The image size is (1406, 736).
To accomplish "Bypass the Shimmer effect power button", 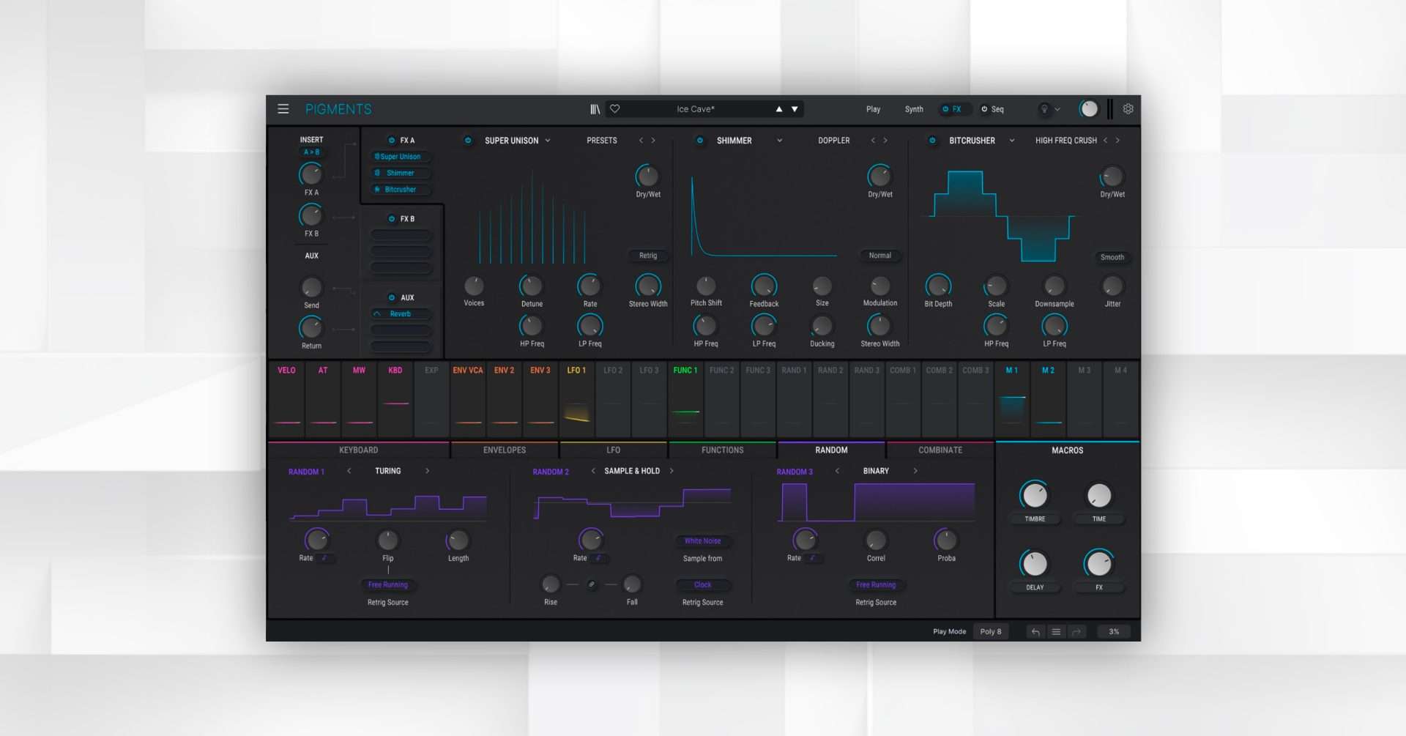I will pyautogui.click(x=699, y=141).
